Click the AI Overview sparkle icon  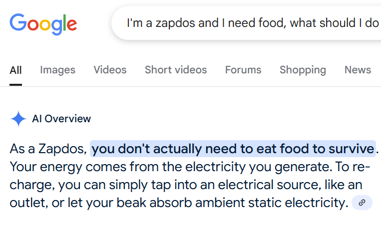click(18, 119)
